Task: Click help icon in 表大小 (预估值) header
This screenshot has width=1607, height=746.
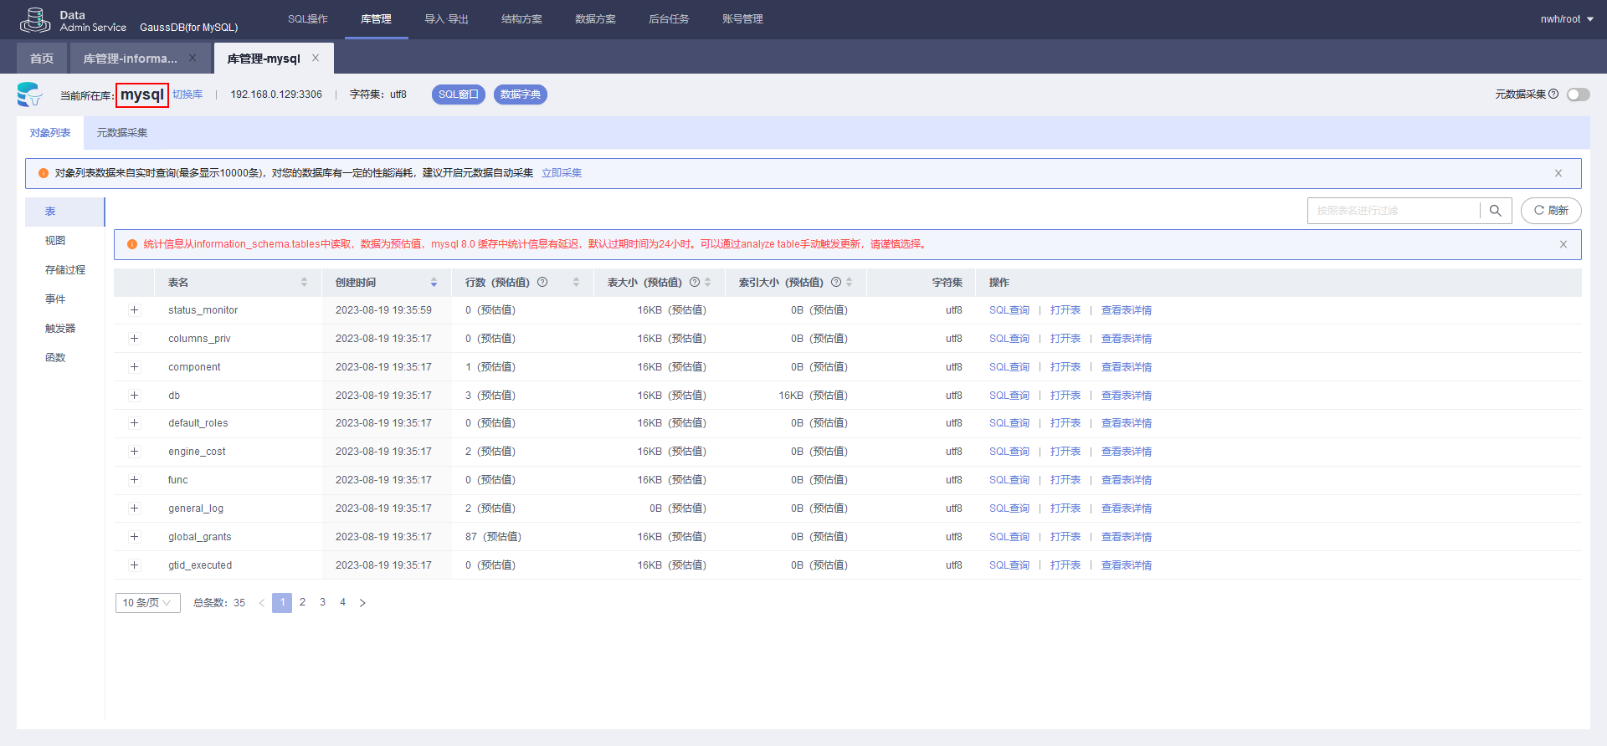Action: (695, 282)
